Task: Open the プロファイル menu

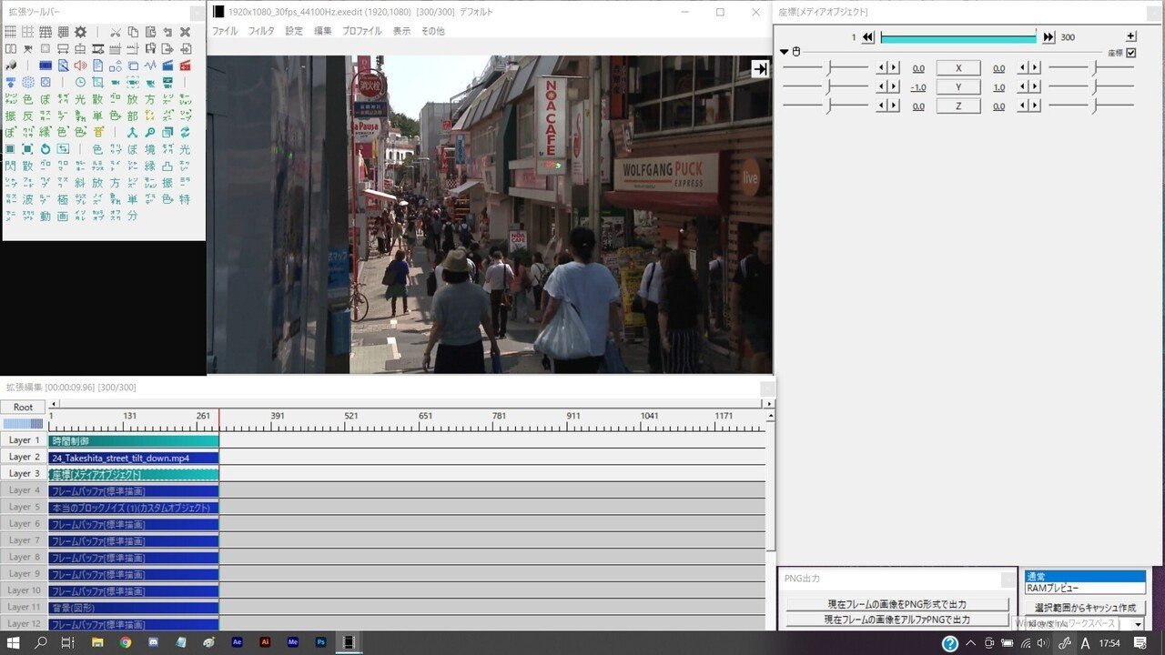Action: point(362,31)
